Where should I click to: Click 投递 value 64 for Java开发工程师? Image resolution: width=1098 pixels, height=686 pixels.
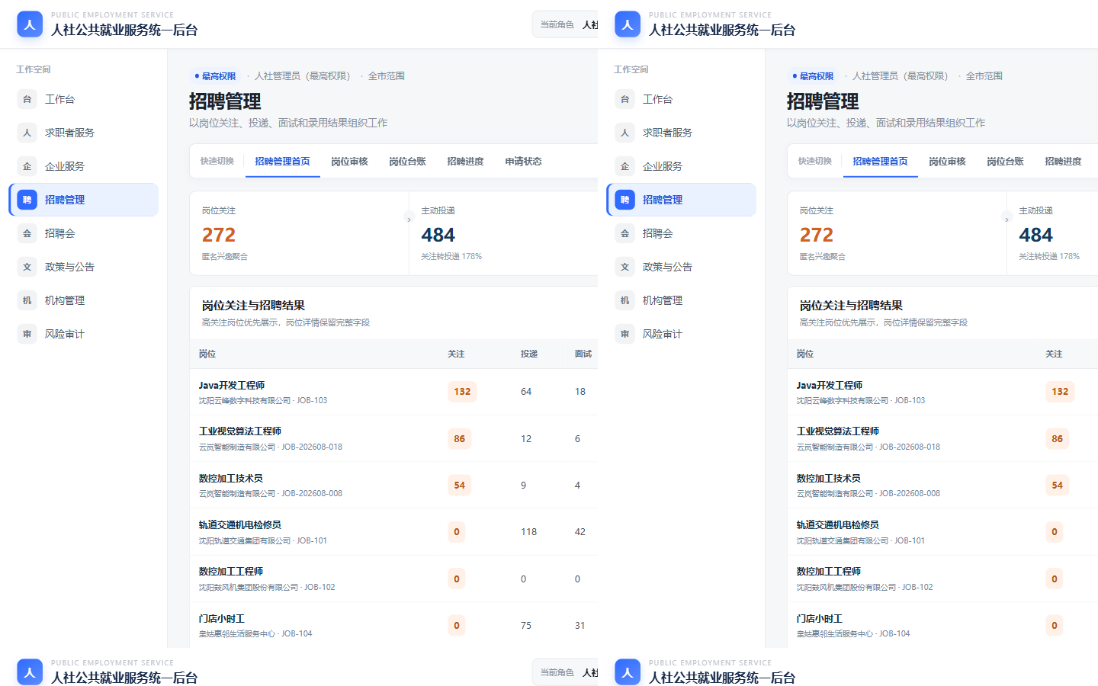[526, 392]
